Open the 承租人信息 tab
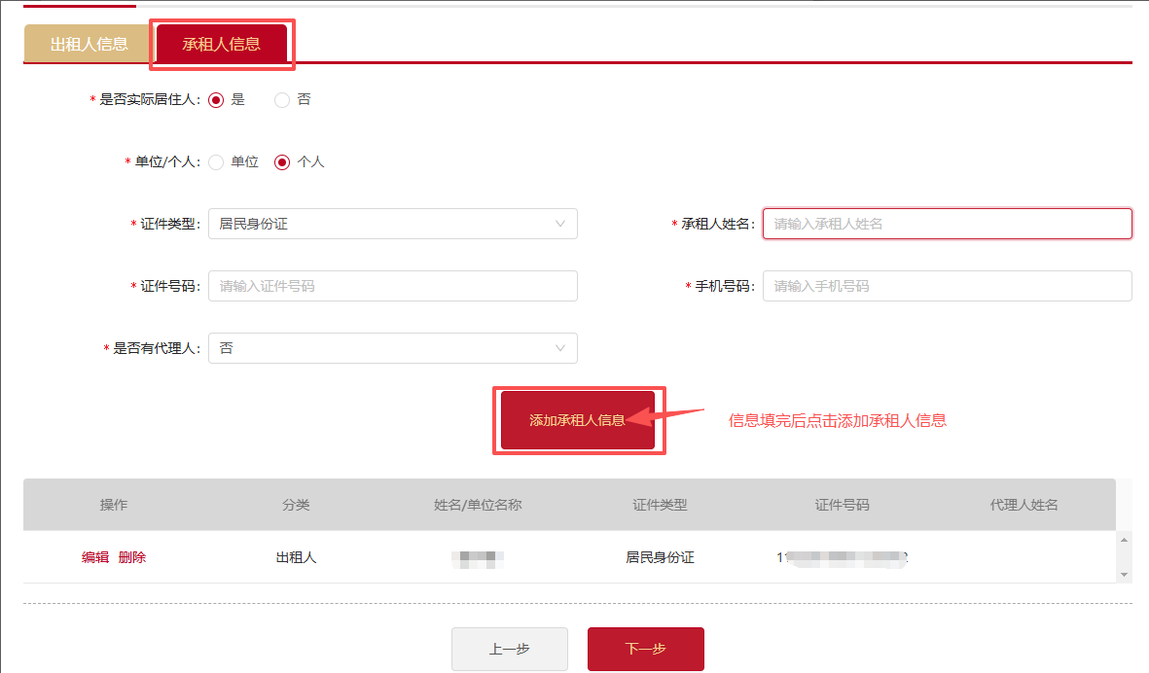1149x673 pixels. 221,44
